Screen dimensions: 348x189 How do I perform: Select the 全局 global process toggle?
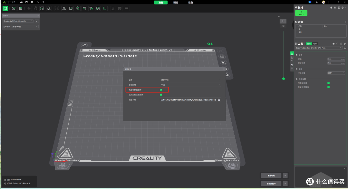point(309,44)
